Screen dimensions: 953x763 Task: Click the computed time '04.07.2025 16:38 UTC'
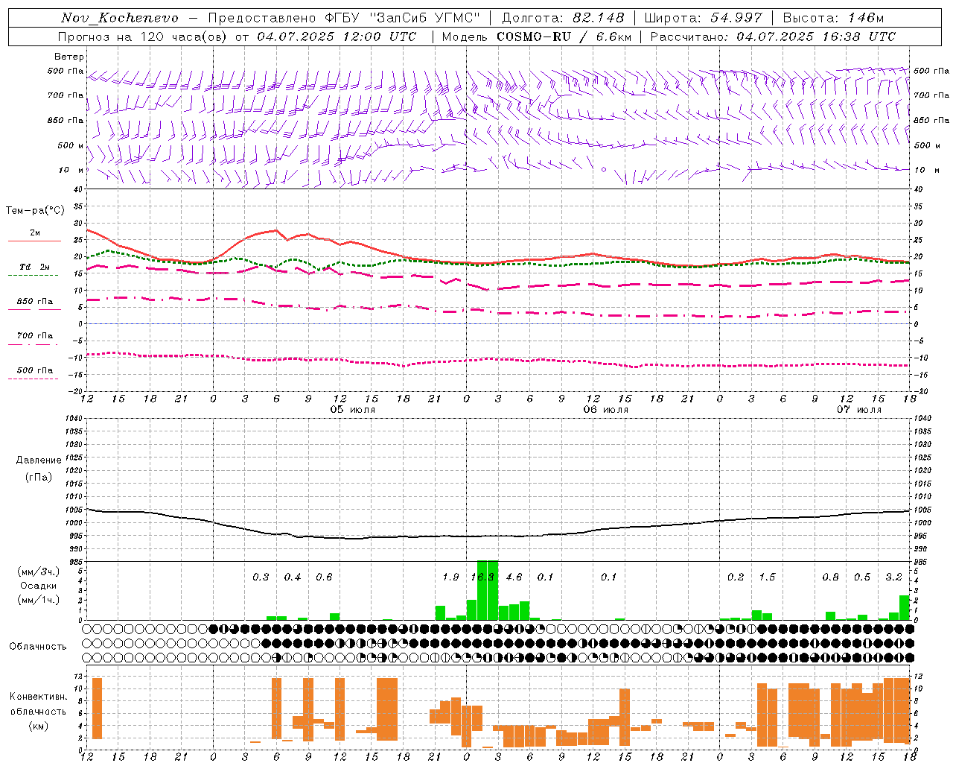(x=816, y=37)
